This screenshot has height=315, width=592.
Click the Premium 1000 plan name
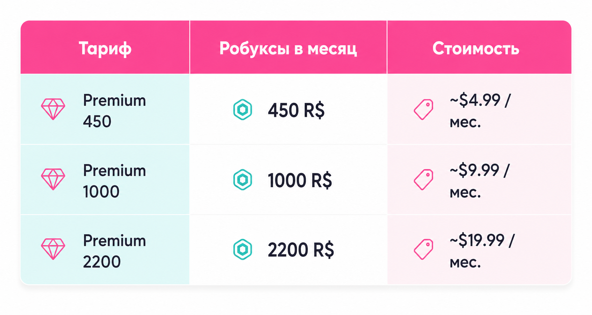pos(114,181)
